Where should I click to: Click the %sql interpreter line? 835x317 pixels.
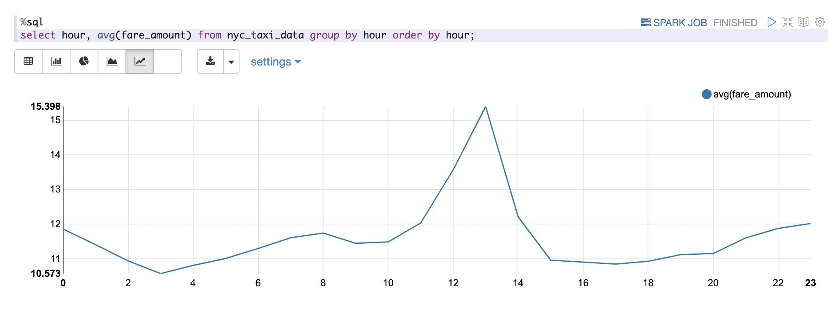(x=32, y=22)
